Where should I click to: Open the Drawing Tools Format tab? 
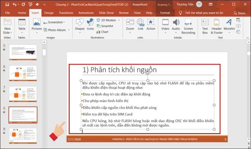click(x=165, y=13)
